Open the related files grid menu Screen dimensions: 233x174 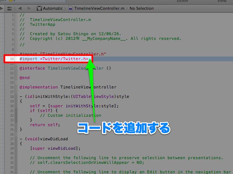tap(9, 9)
